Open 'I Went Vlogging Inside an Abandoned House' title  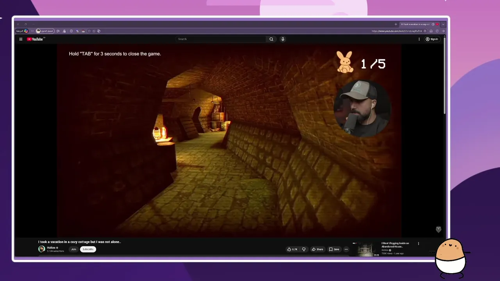pos(395,245)
